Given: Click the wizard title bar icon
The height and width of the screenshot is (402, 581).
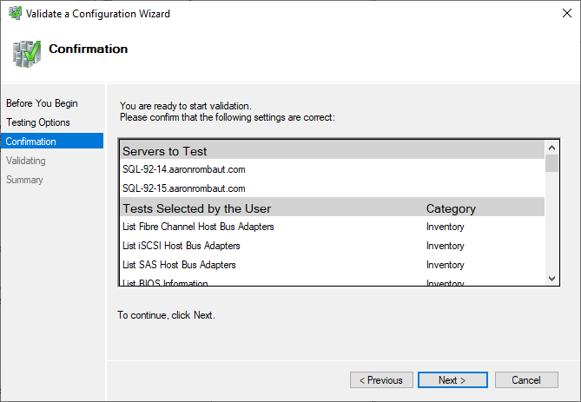Looking at the screenshot, I should (x=12, y=14).
